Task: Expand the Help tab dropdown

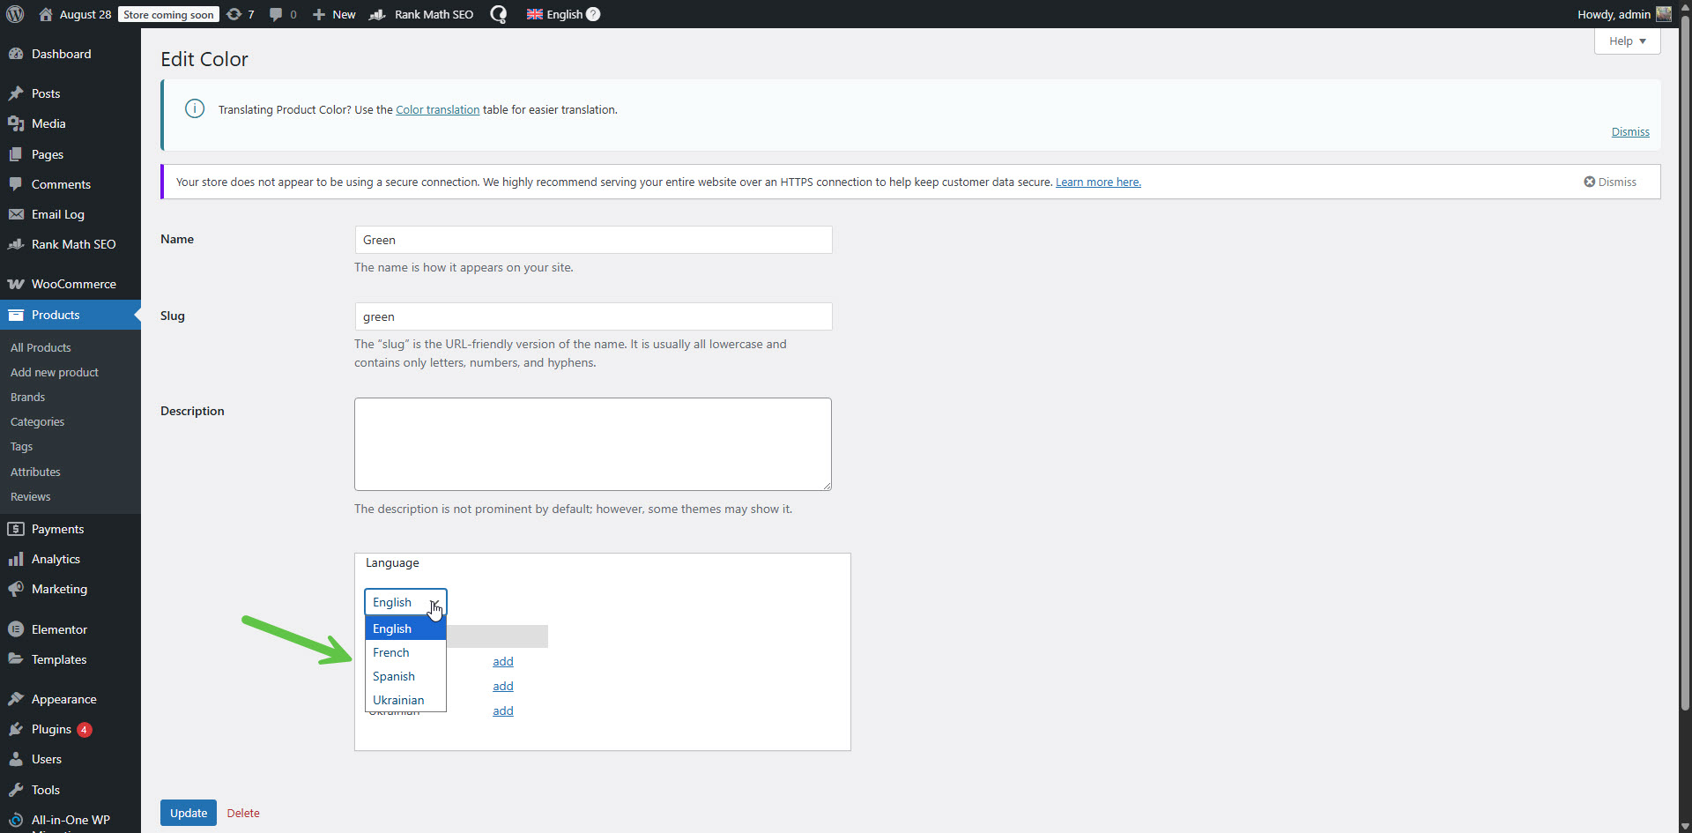Action: pos(1627,41)
